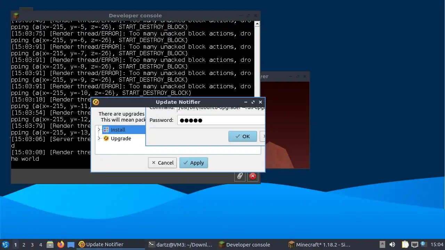Screen dimensions: 445x250
Task: Open the clipboard tray icon
Action: (405, 244)
